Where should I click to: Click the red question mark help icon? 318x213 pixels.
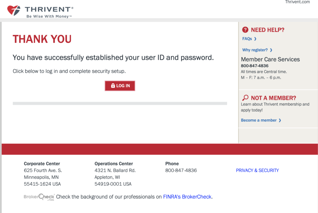click(x=245, y=30)
